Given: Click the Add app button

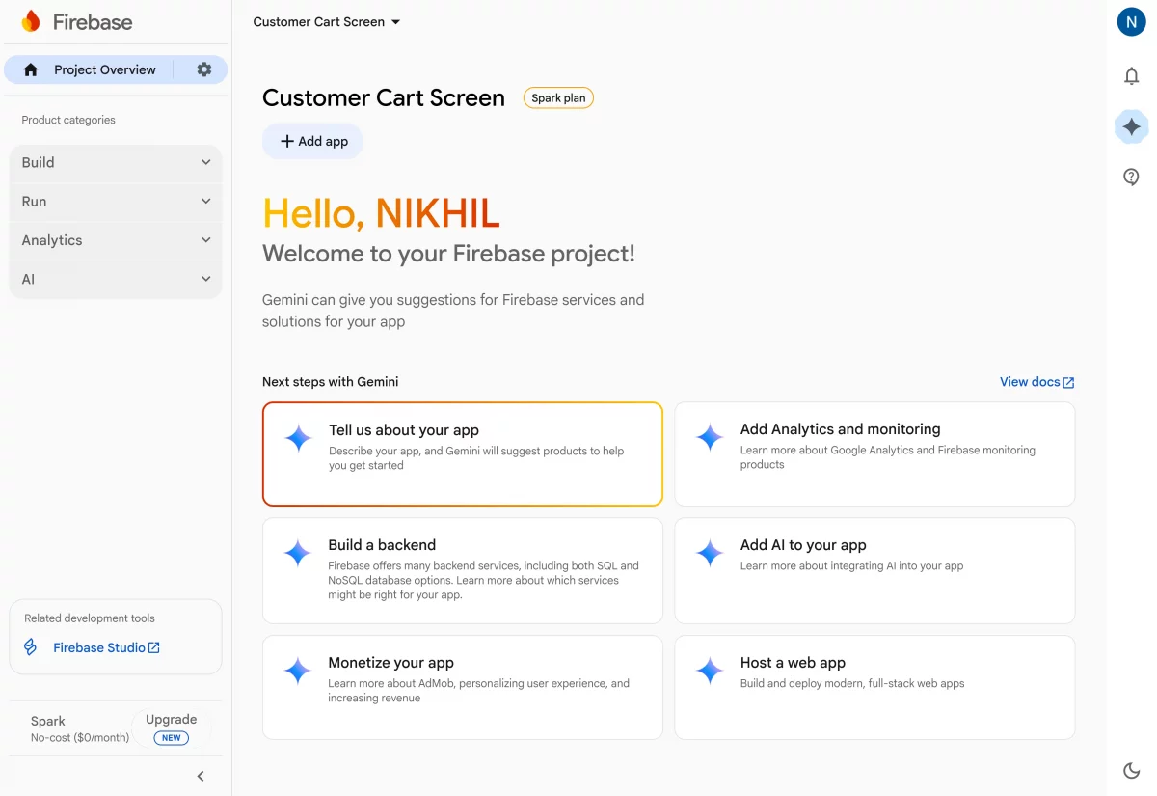Looking at the screenshot, I should tap(313, 141).
